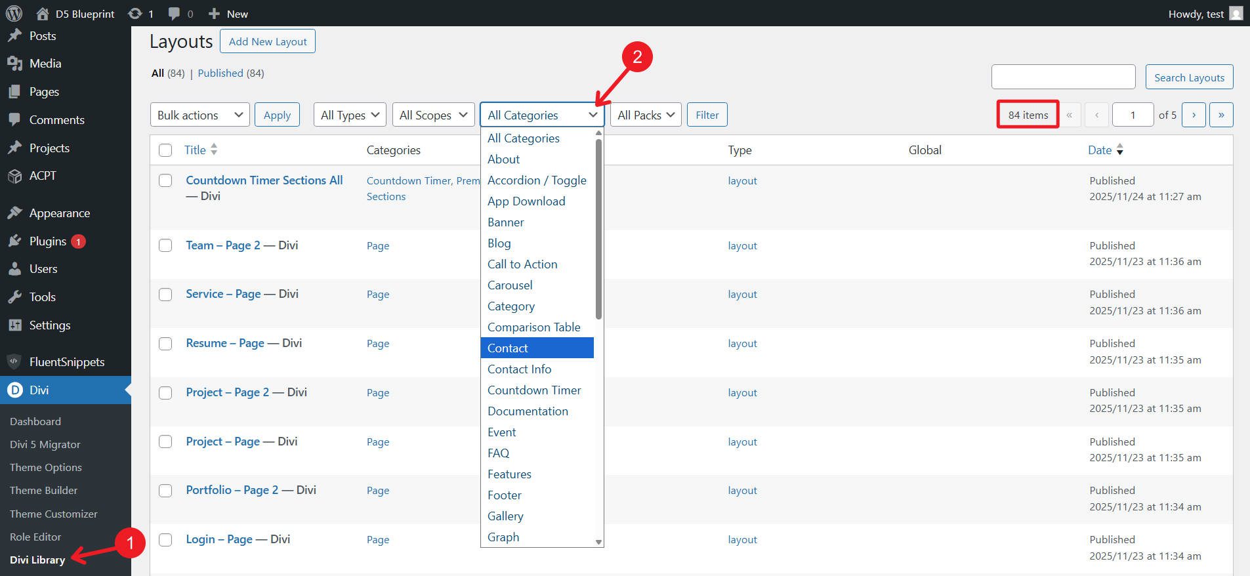Click the Search Layouts button

coord(1189,77)
